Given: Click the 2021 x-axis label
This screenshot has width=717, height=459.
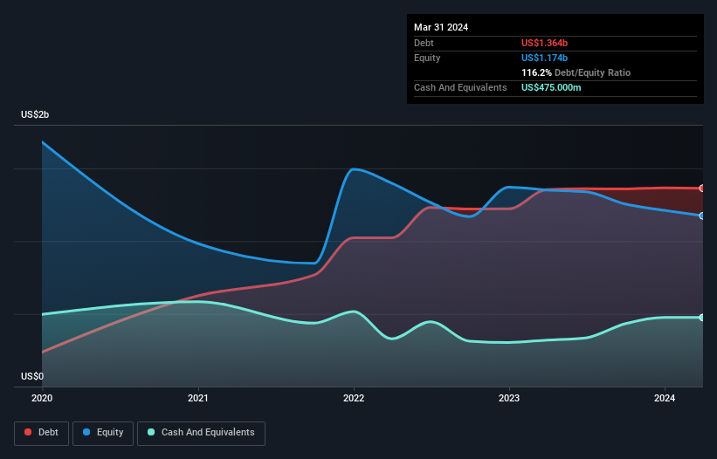Looking at the screenshot, I should tap(198, 398).
